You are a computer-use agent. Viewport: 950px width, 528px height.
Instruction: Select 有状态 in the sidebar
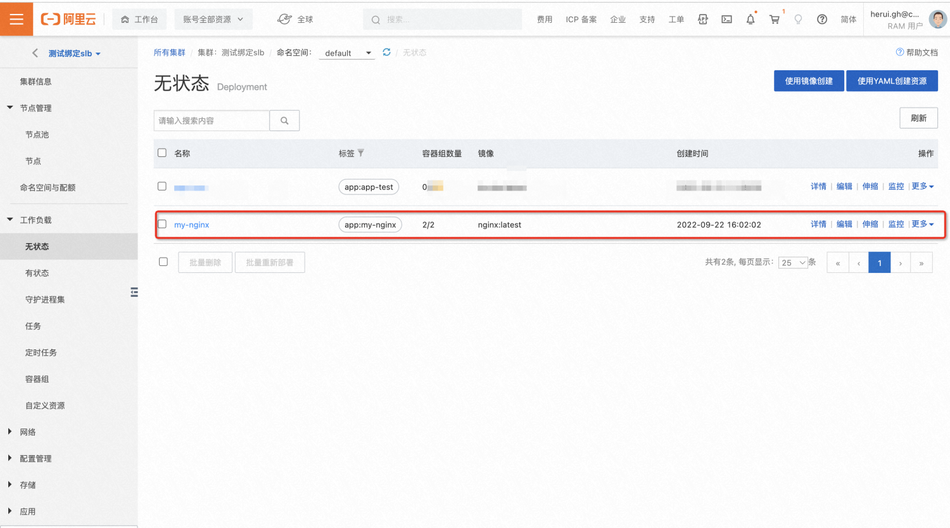tap(37, 273)
